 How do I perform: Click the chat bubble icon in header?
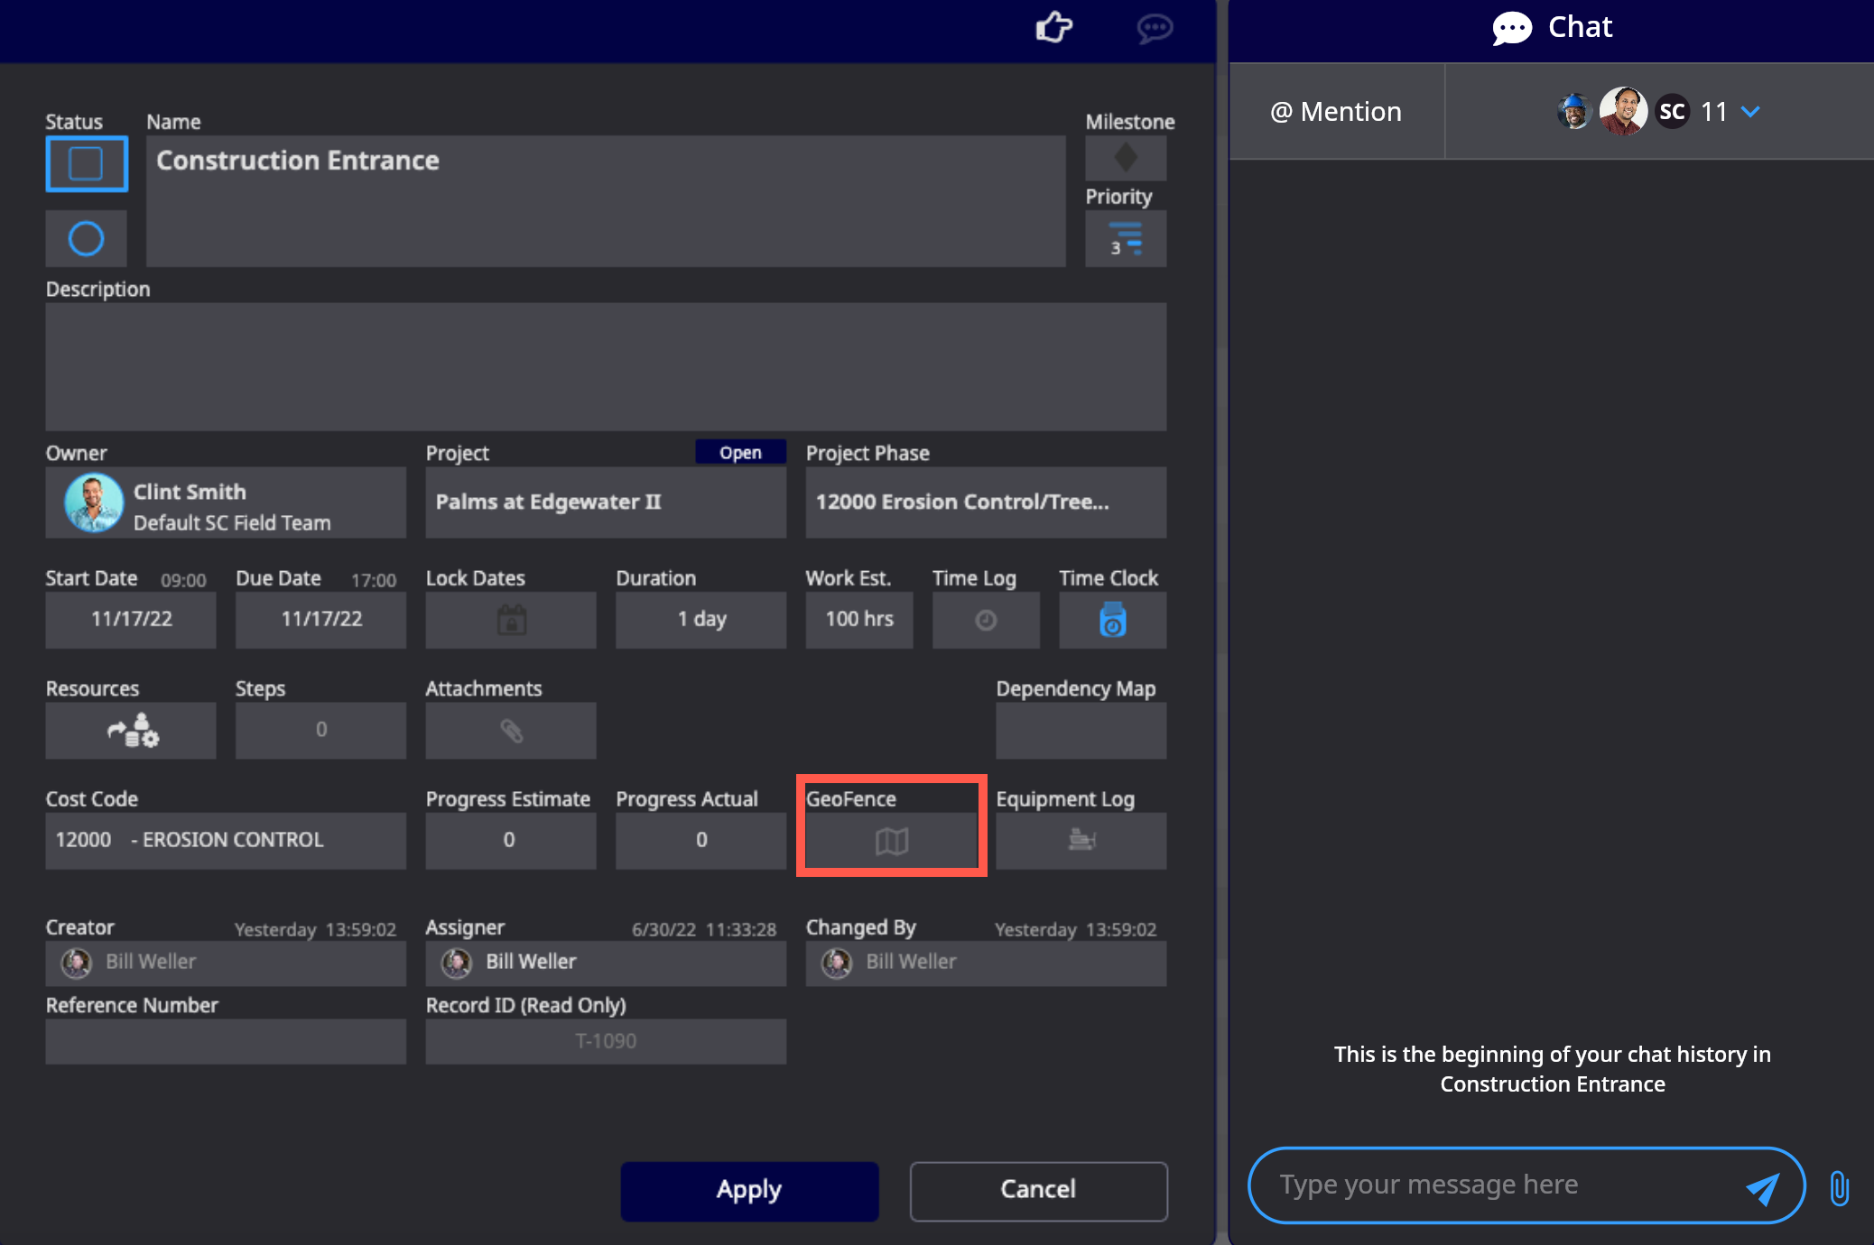[1155, 28]
